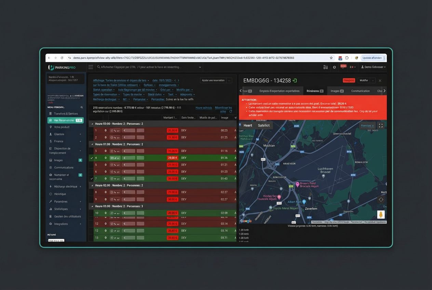Toggle the checkmark on reservation row 4
Image resolution: width=432 pixels, height=290 pixels.
[91, 158]
